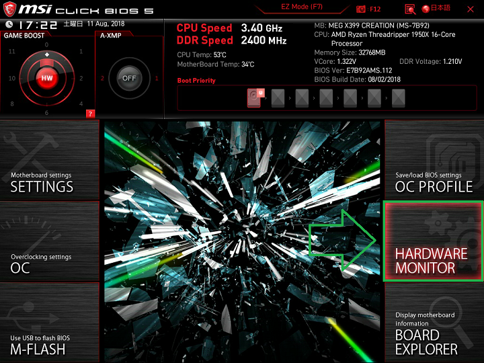The height and width of the screenshot is (363, 484).
Task: Open OC PROFILE save/load settings
Action: [x=434, y=160]
